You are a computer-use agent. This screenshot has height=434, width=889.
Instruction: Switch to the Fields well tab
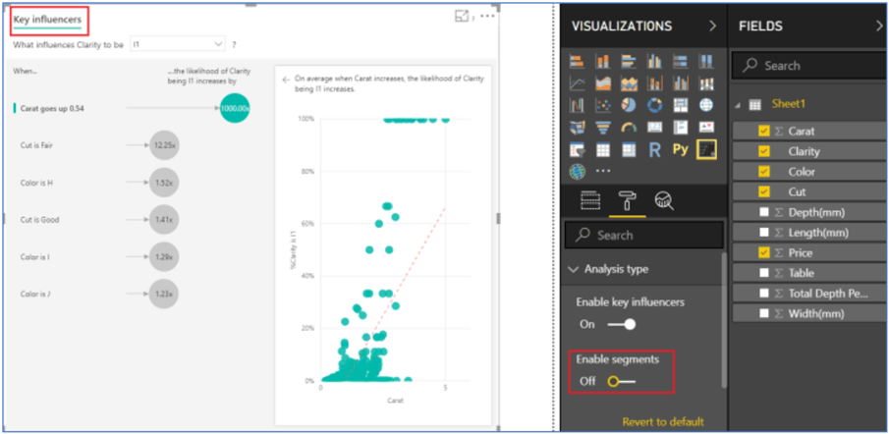590,200
